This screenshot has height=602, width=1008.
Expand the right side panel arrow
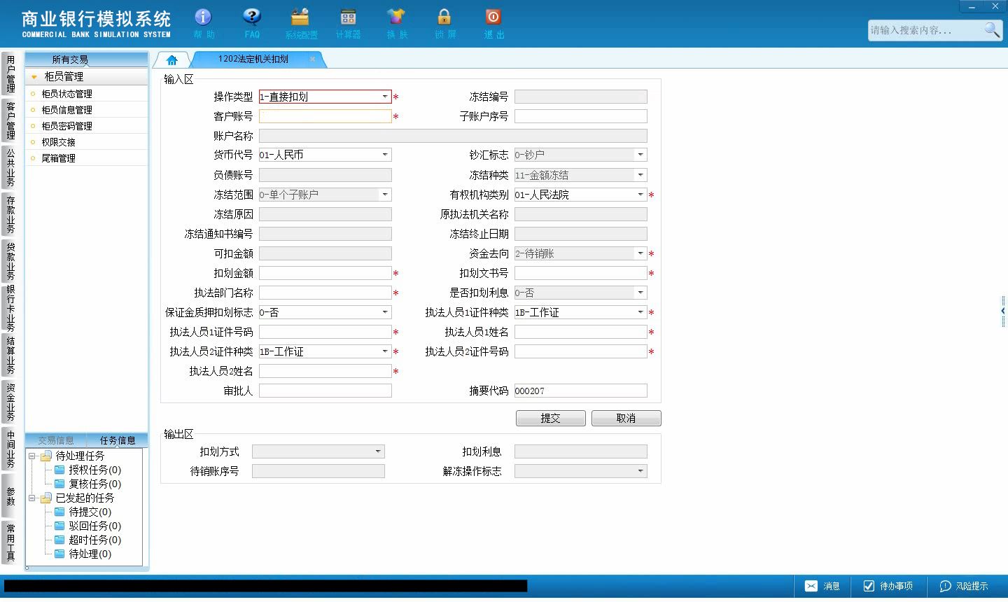click(1003, 310)
